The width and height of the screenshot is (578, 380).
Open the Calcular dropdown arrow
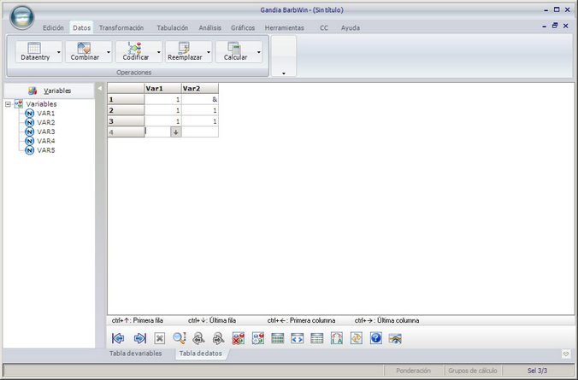click(x=259, y=52)
